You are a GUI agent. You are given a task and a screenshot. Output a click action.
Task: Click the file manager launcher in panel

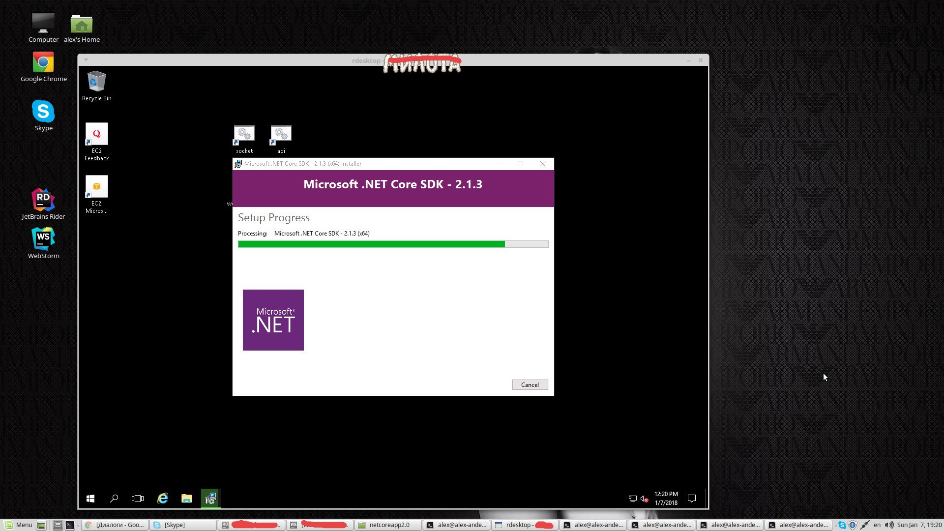tap(58, 525)
